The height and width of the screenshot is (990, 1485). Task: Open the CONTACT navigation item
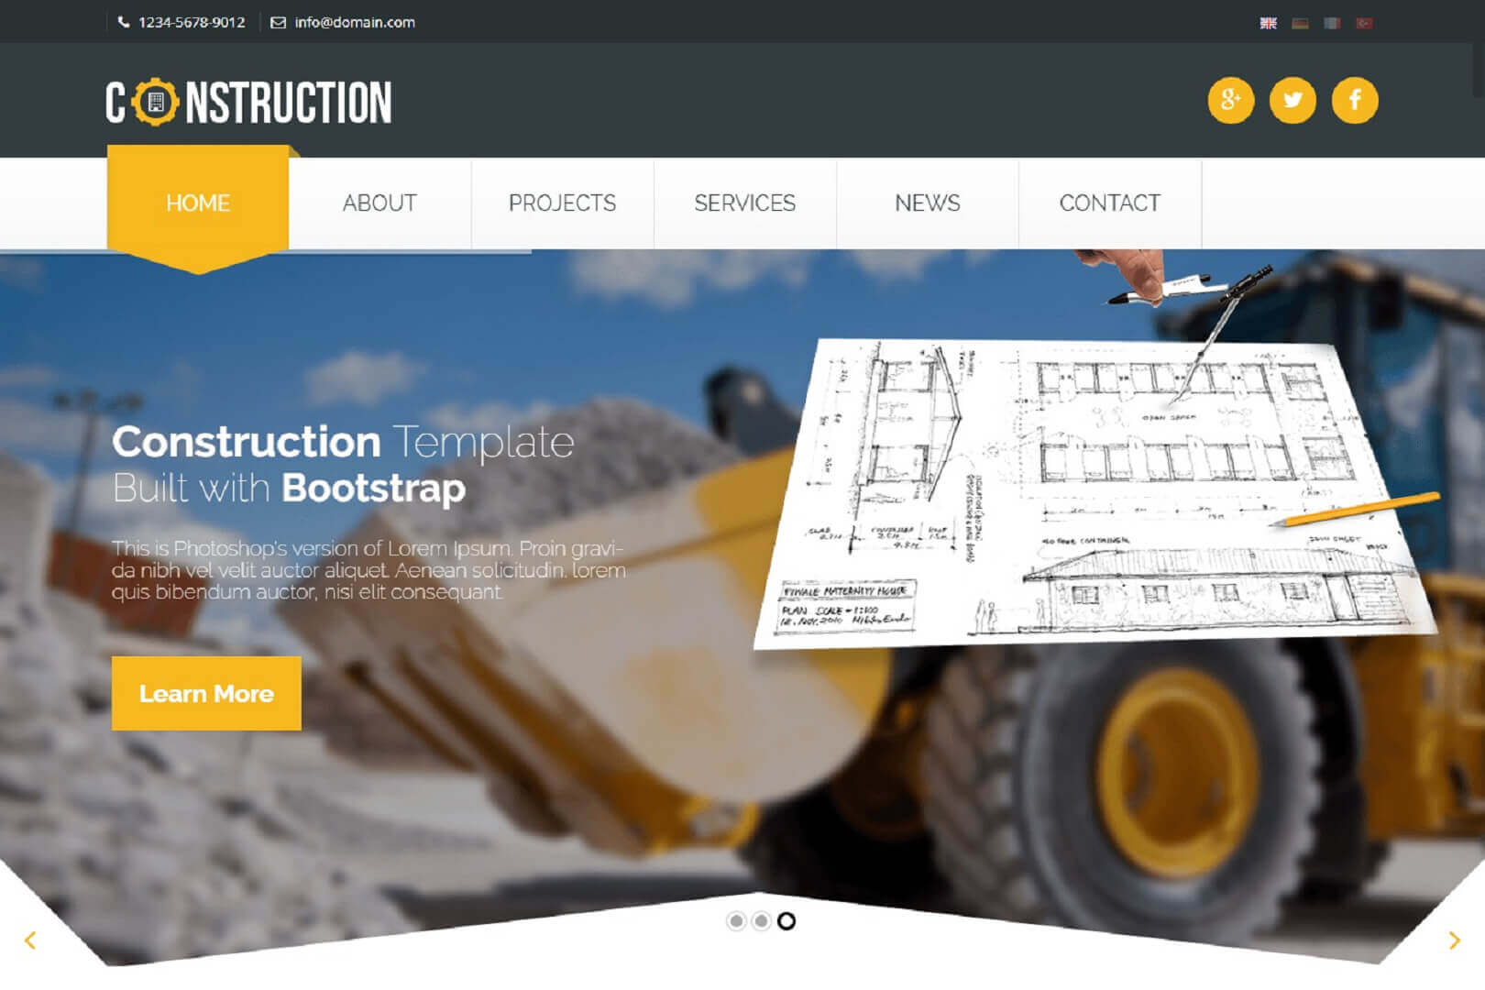coord(1109,203)
